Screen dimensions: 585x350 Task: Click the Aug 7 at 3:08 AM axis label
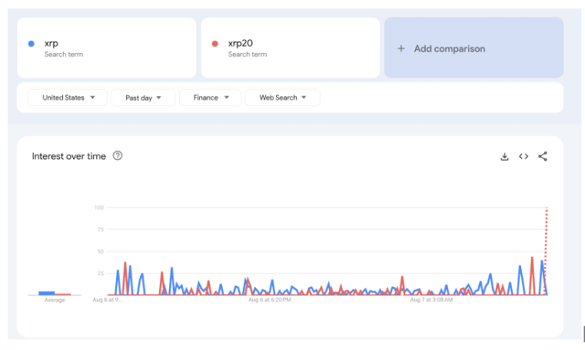point(433,300)
